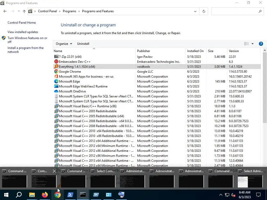Open Control Panel Home link
The height and width of the screenshot is (200, 267).
[x=22, y=23]
